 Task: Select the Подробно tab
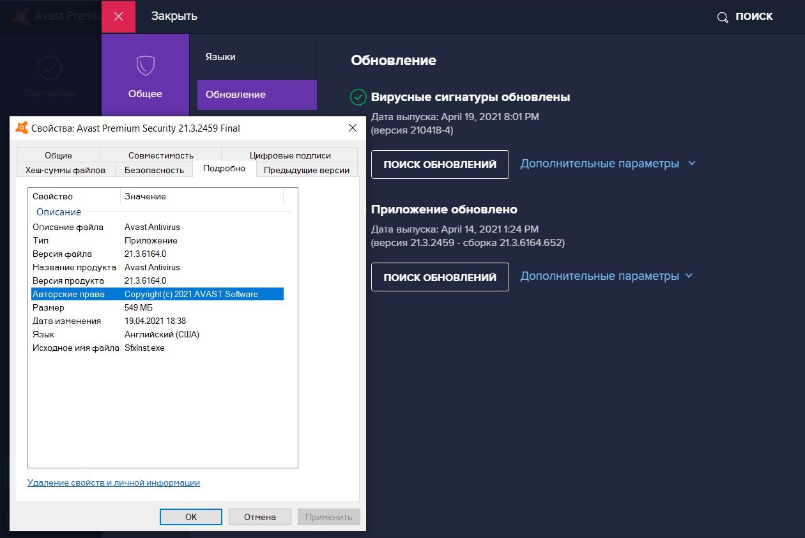tap(224, 169)
